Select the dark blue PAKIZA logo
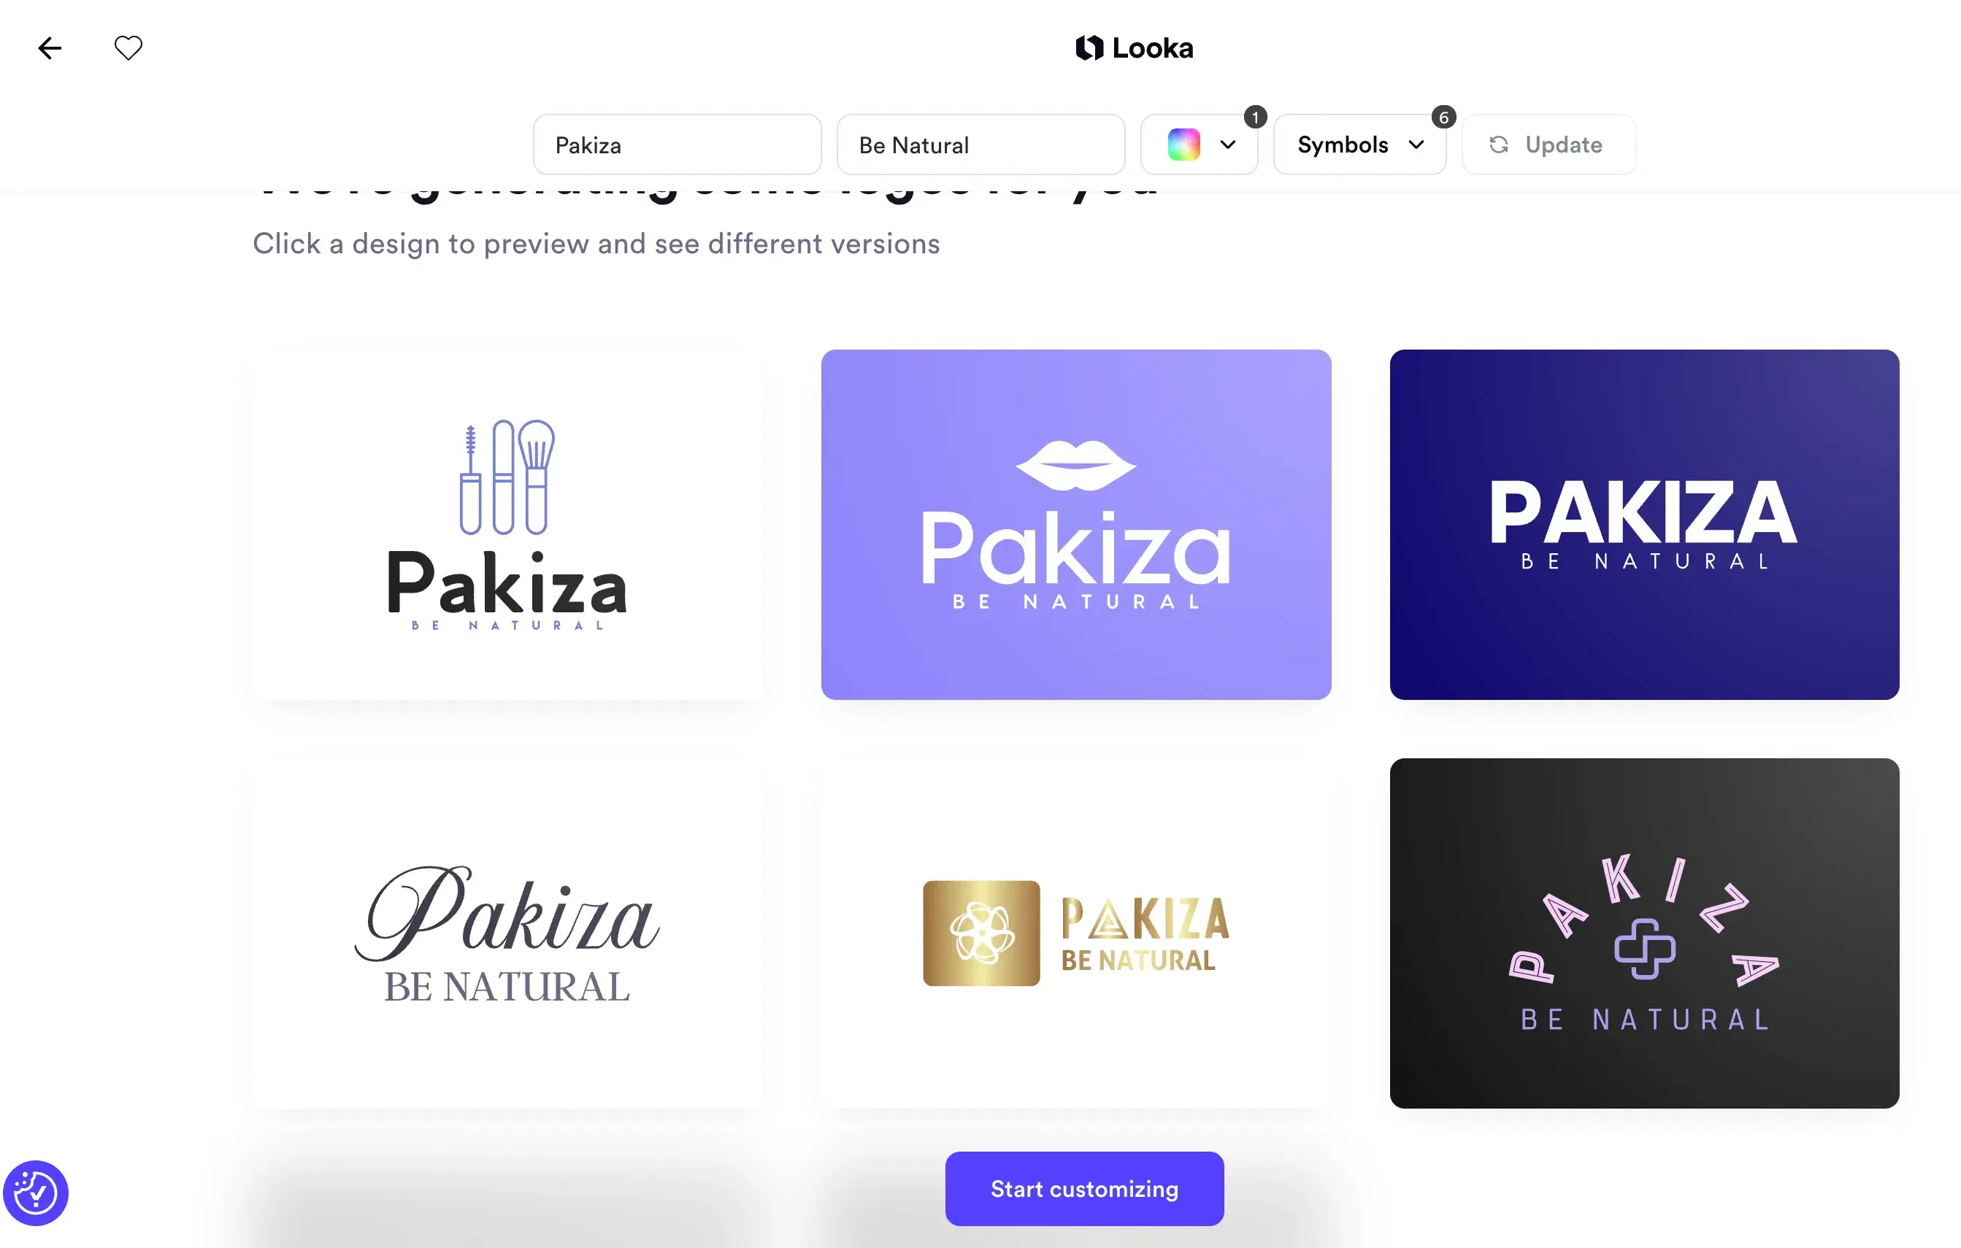 click(1644, 524)
